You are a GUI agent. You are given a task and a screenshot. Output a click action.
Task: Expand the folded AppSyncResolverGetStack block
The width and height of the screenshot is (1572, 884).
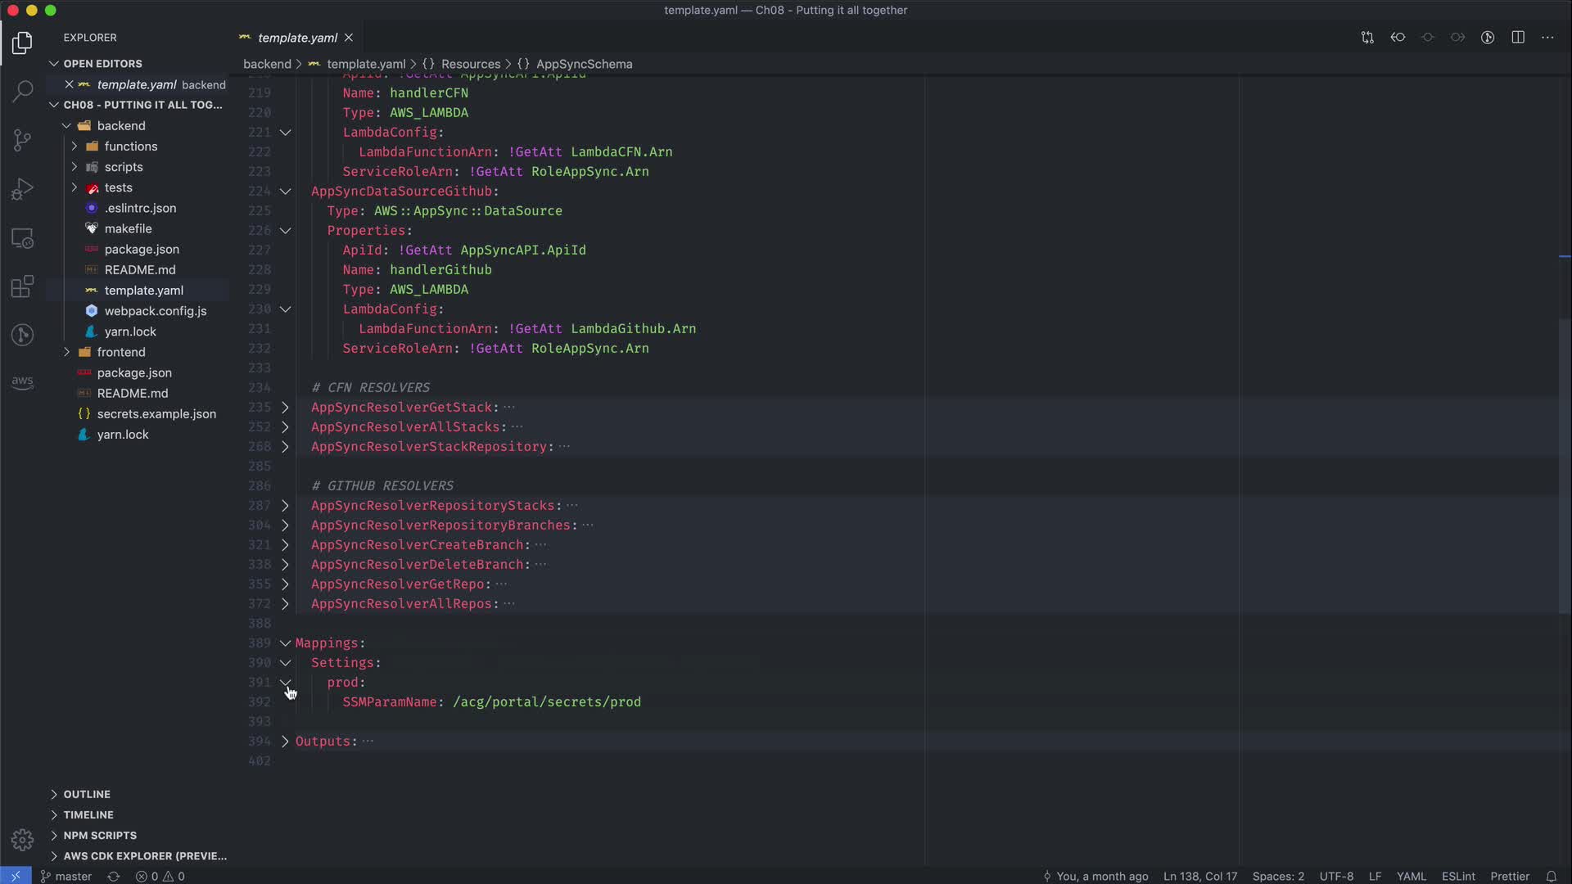pos(285,408)
